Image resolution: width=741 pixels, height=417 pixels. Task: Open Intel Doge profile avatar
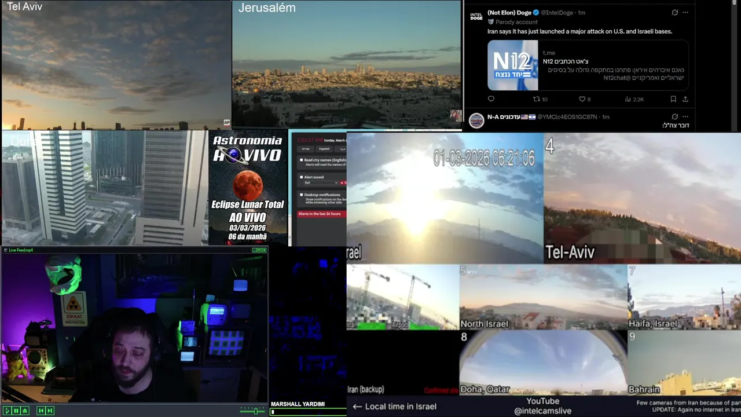476,16
